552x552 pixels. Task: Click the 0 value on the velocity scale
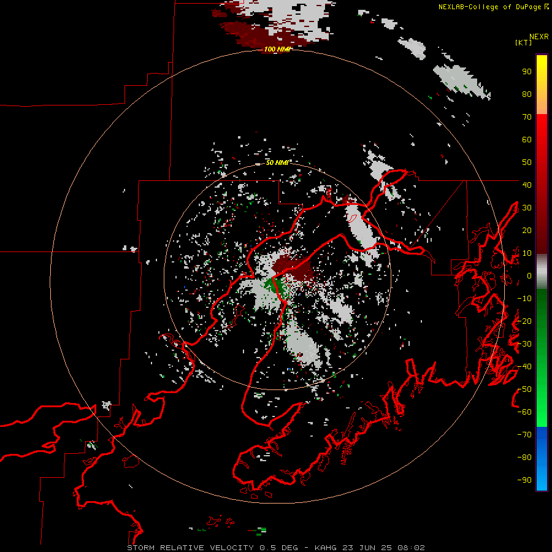[x=529, y=275]
